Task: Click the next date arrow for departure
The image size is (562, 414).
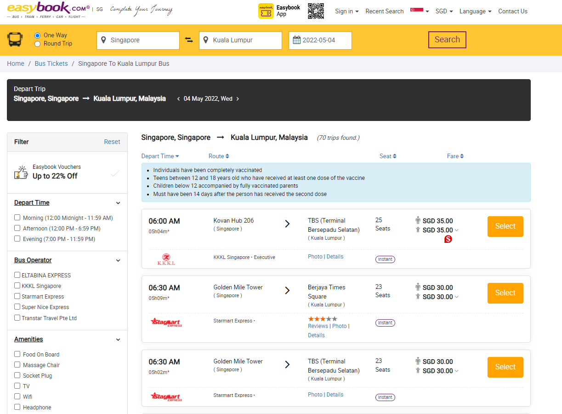Action: tap(238, 98)
